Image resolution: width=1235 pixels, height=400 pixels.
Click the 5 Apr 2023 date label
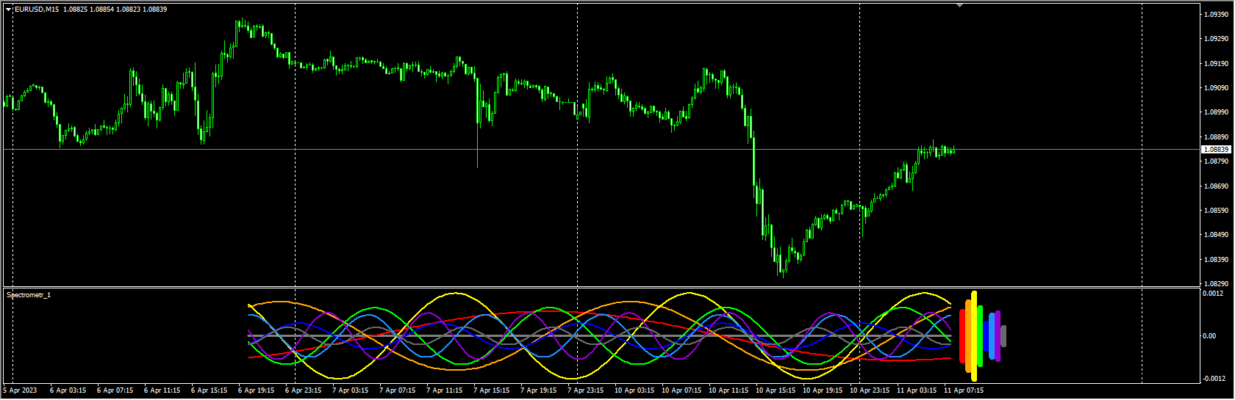point(20,390)
